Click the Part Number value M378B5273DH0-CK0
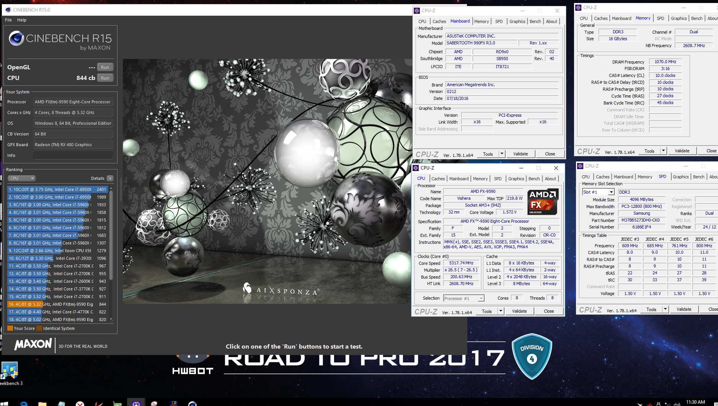Image resolution: width=718 pixels, height=406 pixels. point(642,220)
